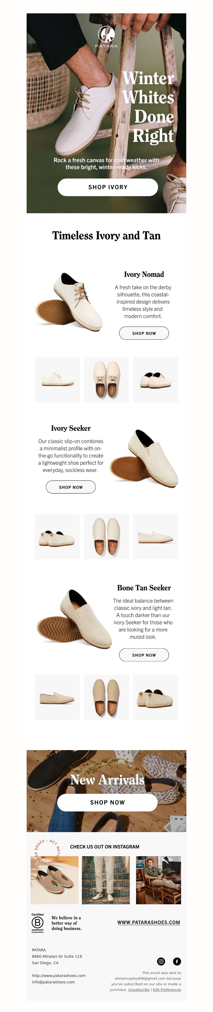Open the http://www.patarashoes.com footer link
Image resolution: width=213 pixels, height=1012 pixels.
coord(59,975)
